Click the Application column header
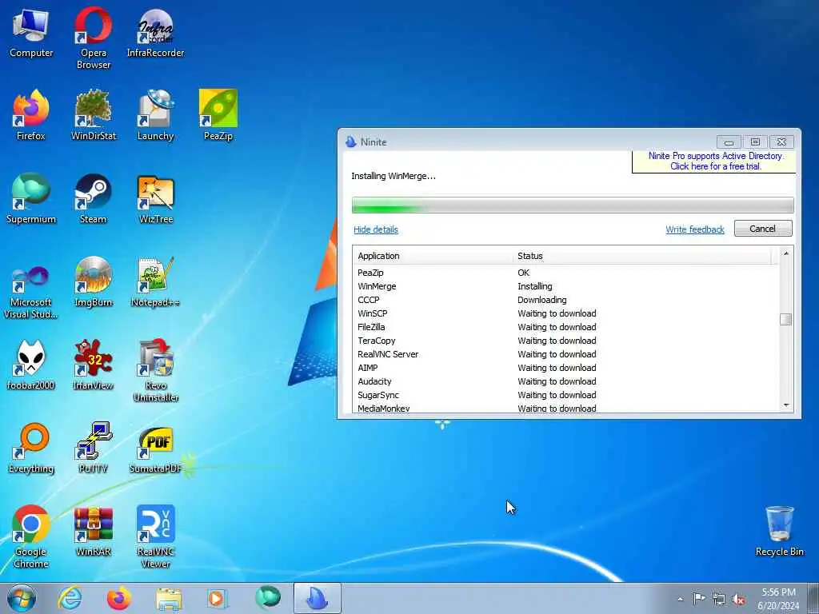This screenshot has height=614, width=819. tap(433, 256)
